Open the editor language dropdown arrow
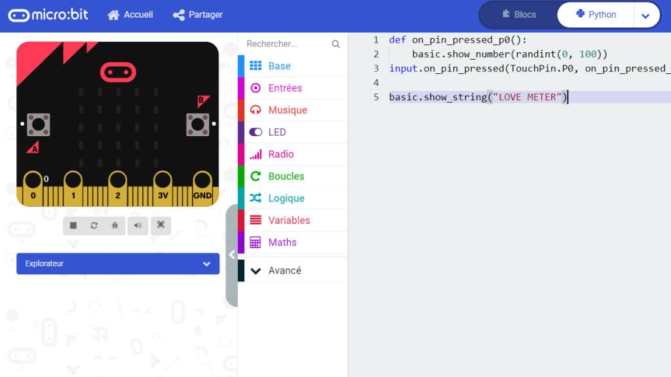 point(645,16)
